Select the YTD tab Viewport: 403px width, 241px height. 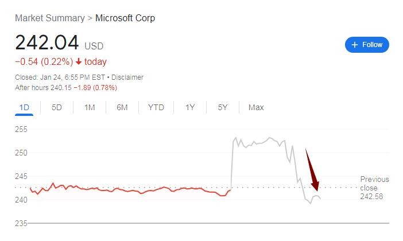(156, 107)
